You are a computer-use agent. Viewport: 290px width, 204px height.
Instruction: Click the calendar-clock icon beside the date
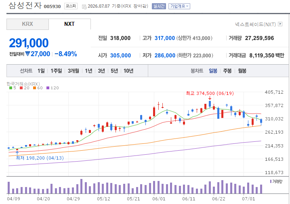click(84, 7)
